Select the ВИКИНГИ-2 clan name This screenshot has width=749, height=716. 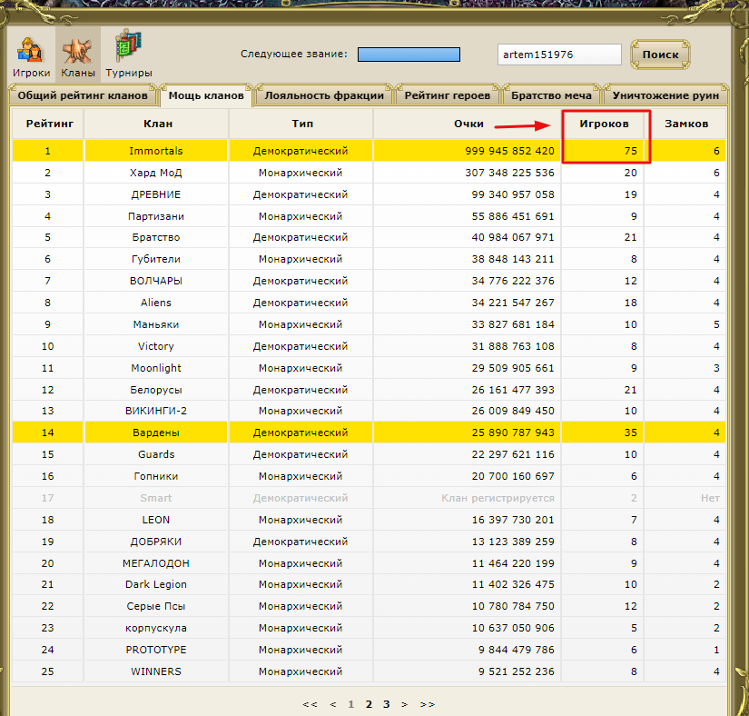(156, 411)
